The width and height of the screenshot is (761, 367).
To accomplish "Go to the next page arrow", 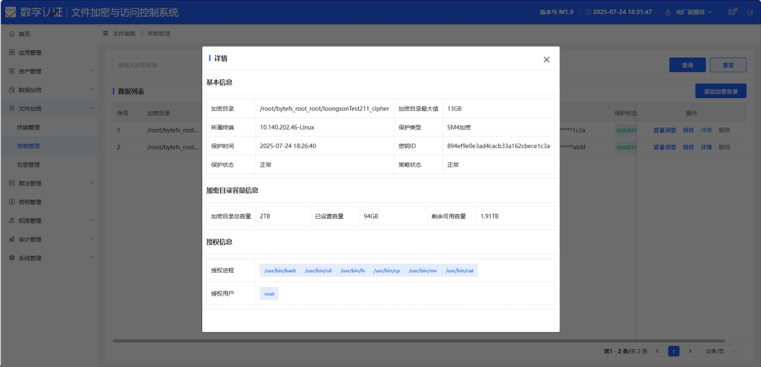I will coord(690,351).
